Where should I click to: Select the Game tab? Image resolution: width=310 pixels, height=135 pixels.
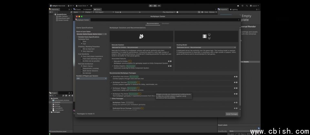click(x=97, y=9)
